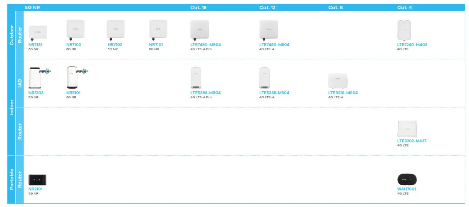Open the LTE5398-M904 product link

click(205, 93)
